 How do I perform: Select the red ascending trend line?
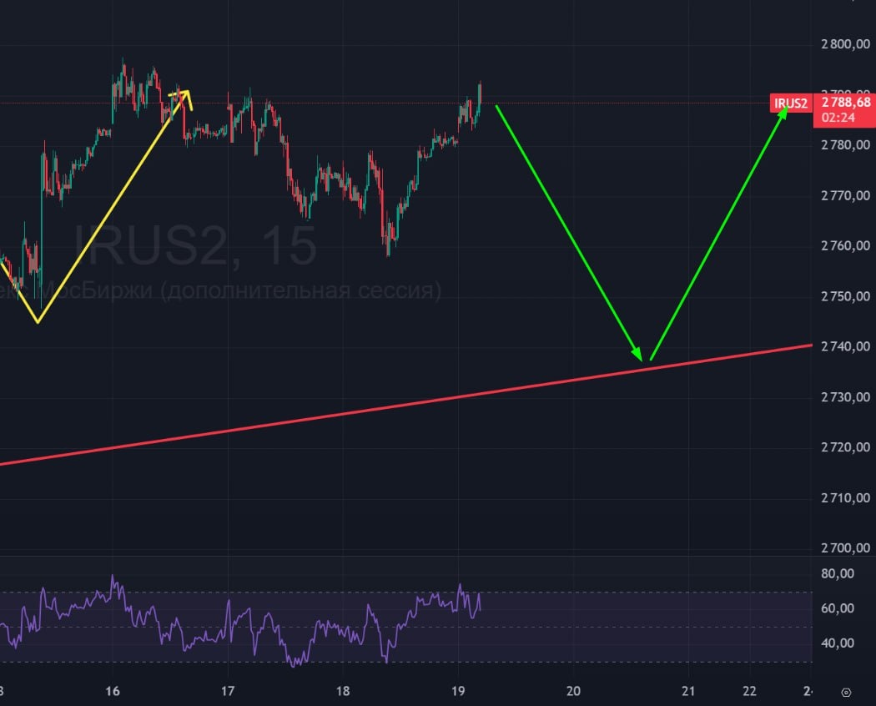[406, 405]
